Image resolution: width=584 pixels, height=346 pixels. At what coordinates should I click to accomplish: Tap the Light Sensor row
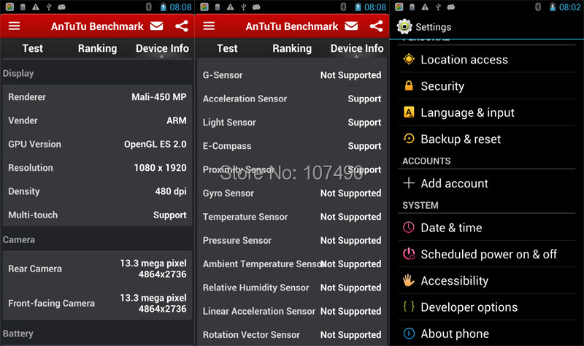pyautogui.click(x=292, y=122)
